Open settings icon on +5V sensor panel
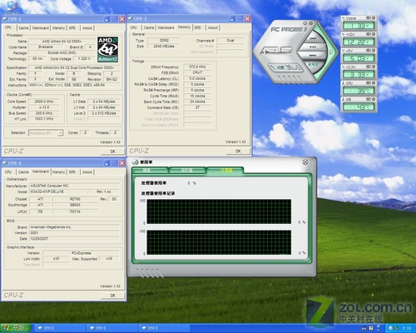Image resolution: width=416 pixels, height=333 pixels. (369, 51)
